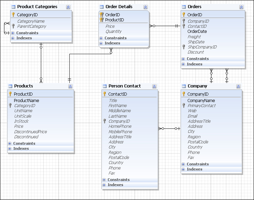Collapse the Company table using the header chevron

point(238,86)
